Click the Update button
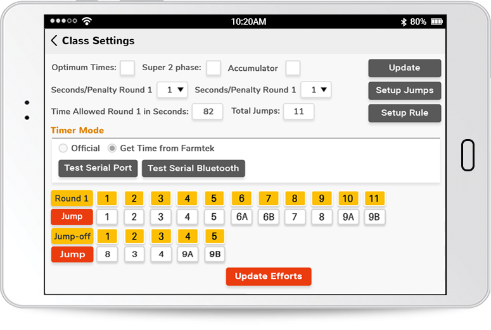The height and width of the screenshot is (330, 491). pos(404,68)
